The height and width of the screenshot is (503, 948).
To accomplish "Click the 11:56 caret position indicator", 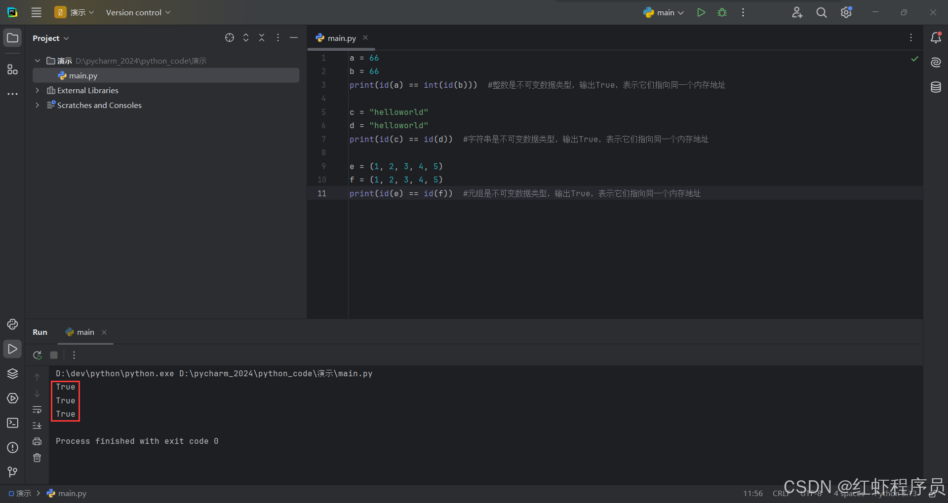I will pyautogui.click(x=753, y=493).
